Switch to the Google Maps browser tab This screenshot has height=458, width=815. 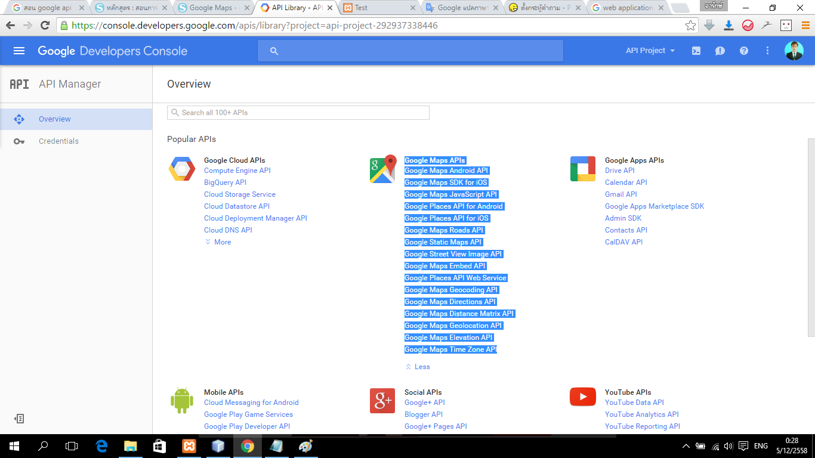[214, 8]
